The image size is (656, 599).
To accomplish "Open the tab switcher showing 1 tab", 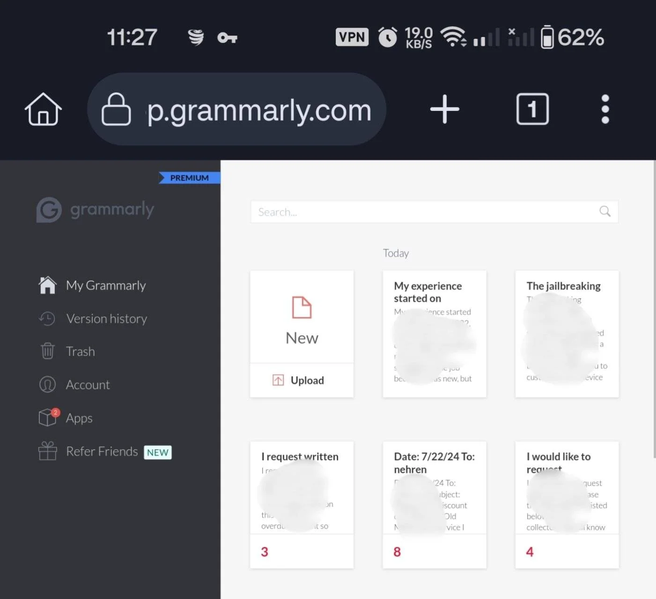I will click(532, 109).
